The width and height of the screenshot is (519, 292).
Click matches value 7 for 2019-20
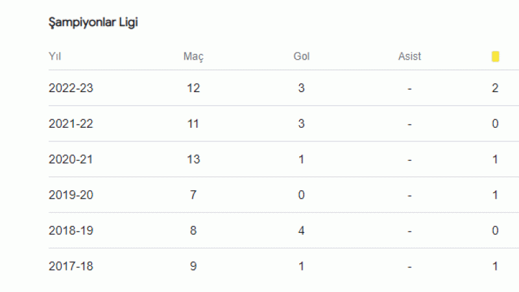(193, 195)
